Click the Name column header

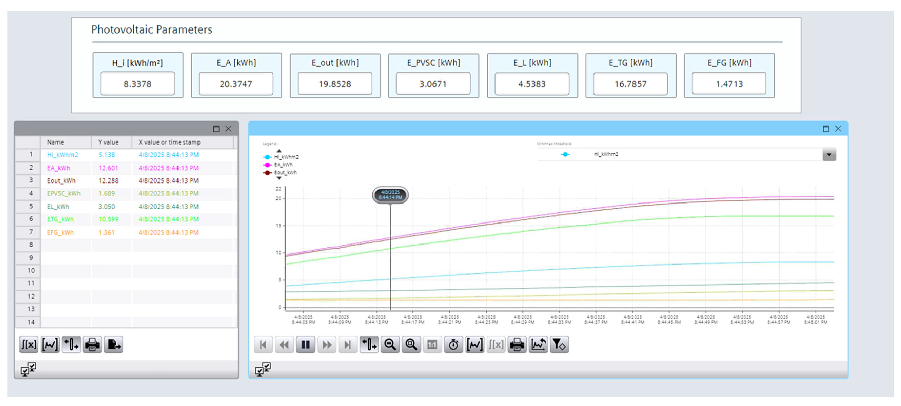tap(56, 142)
